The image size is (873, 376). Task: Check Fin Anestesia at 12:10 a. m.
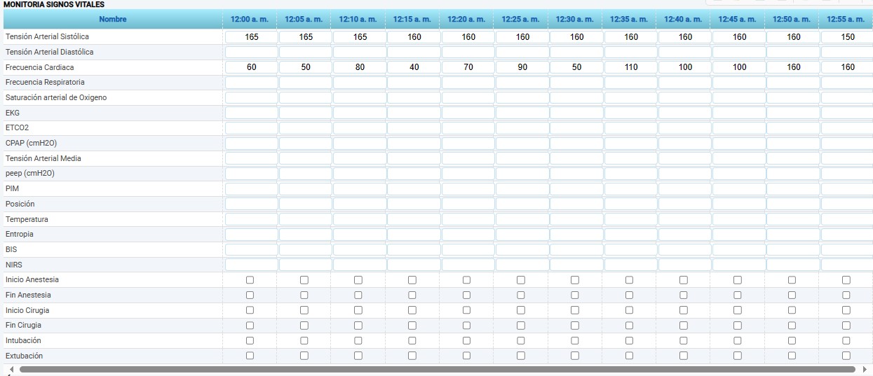click(x=358, y=295)
